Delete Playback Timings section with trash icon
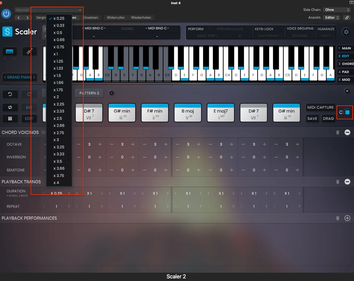Screen dimensions: 354x281 tap(338, 182)
